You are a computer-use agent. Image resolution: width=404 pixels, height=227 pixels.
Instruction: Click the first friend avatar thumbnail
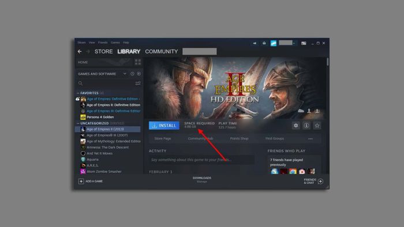tap(274, 172)
